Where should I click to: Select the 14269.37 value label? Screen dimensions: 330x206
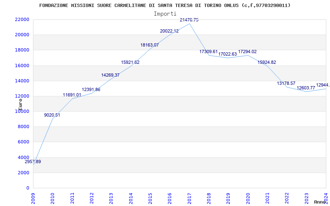(x=110, y=75)
